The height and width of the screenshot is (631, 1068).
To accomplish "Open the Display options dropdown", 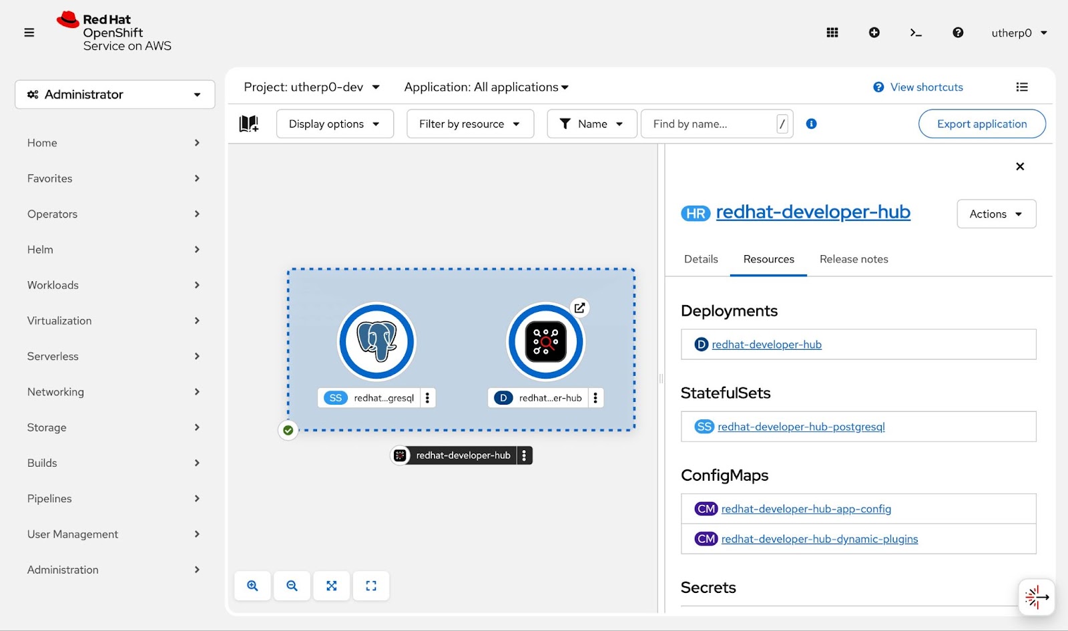I will click(334, 124).
